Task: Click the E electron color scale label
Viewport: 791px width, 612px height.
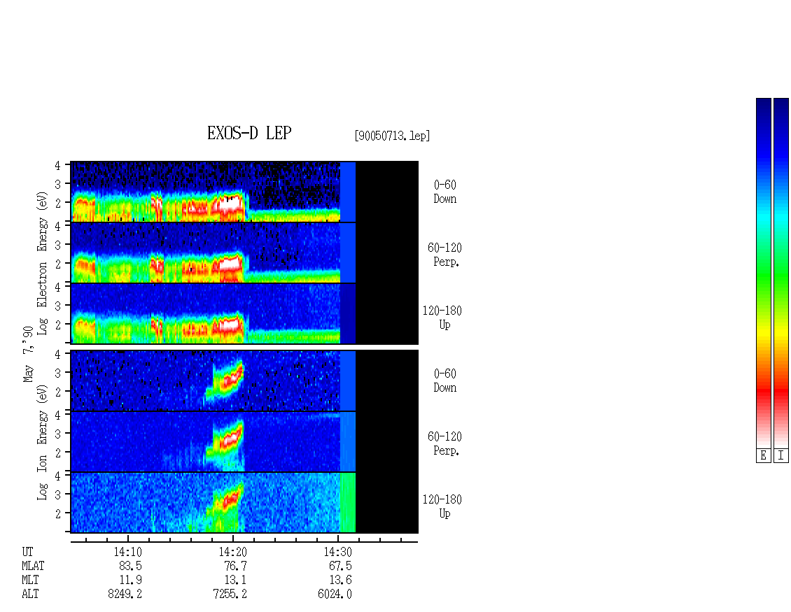Action: (x=763, y=456)
